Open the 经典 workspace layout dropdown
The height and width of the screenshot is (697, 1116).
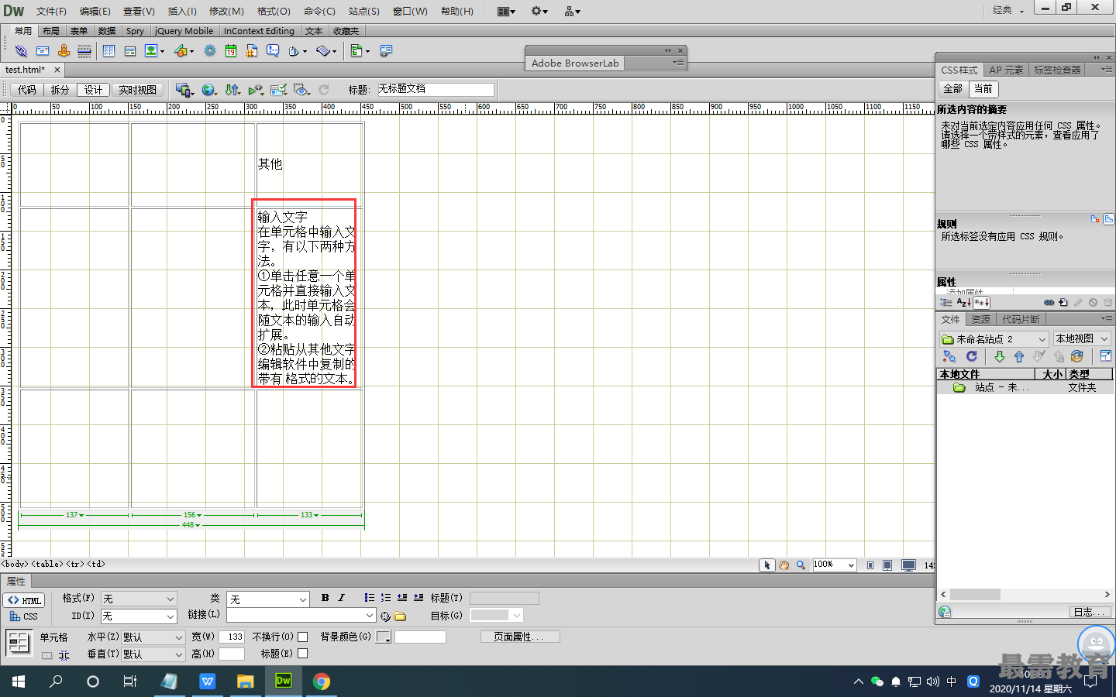tap(1007, 10)
